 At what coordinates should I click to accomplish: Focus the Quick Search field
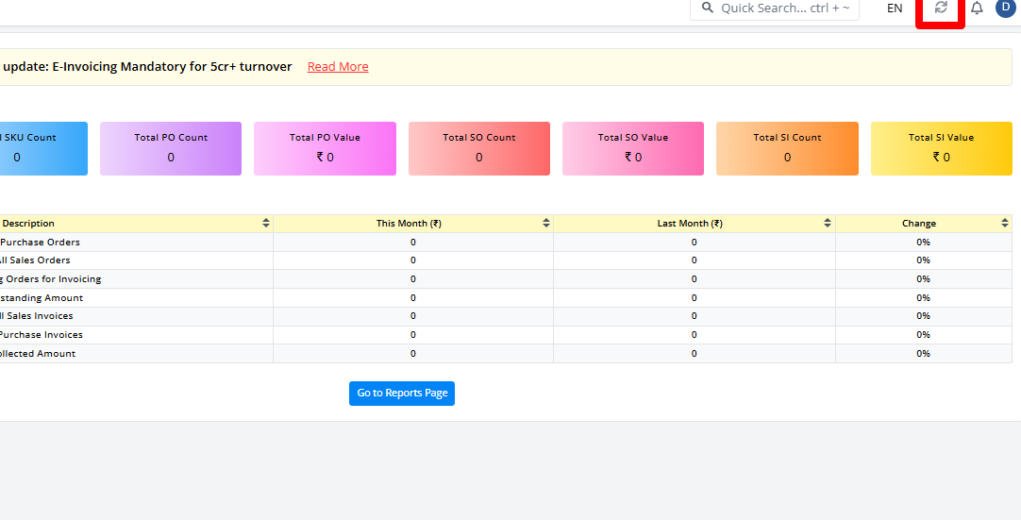(x=774, y=8)
